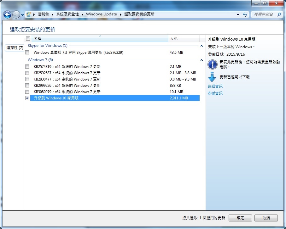Image resolution: width=286 pixels, height=229 pixels.
Task: Check the Skype kb2876229 update checkbox
Action: pos(27,53)
